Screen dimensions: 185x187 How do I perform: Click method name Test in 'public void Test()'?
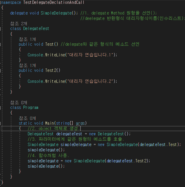[49, 44]
